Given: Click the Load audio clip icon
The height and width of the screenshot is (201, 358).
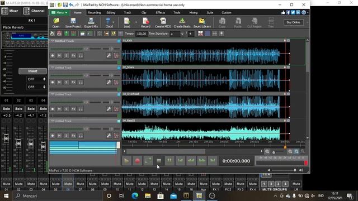Looking at the screenshot, I should pos(127,21).
